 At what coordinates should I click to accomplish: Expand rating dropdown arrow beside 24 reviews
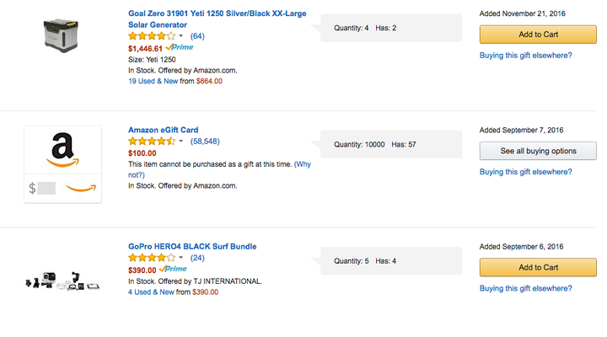coord(180,258)
